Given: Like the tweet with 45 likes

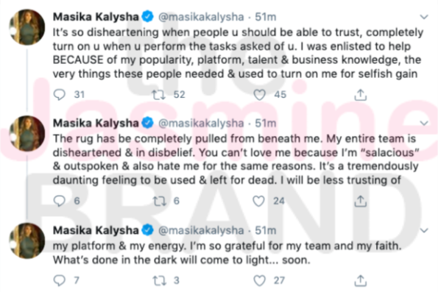Looking at the screenshot, I should pos(259,95).
